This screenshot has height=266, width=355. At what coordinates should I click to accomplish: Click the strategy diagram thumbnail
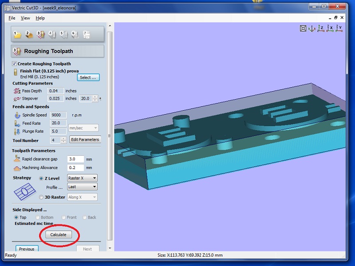(25, 192)
